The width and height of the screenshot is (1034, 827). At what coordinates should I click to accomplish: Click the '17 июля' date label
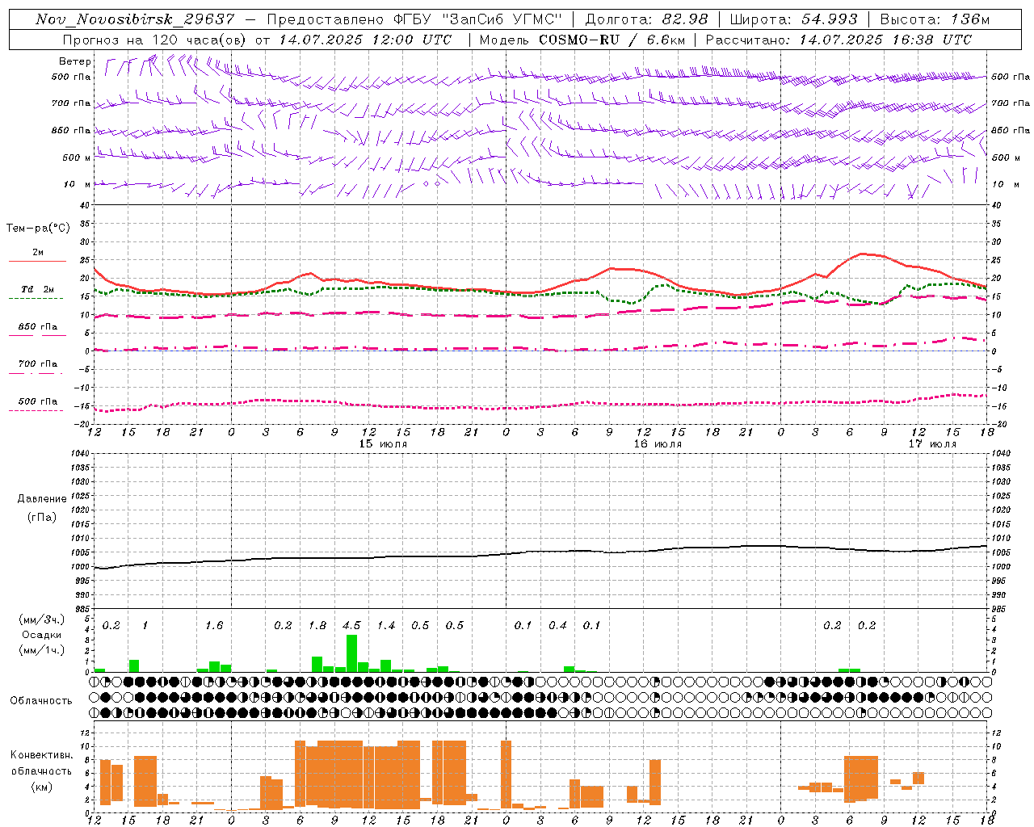[932, 444]
